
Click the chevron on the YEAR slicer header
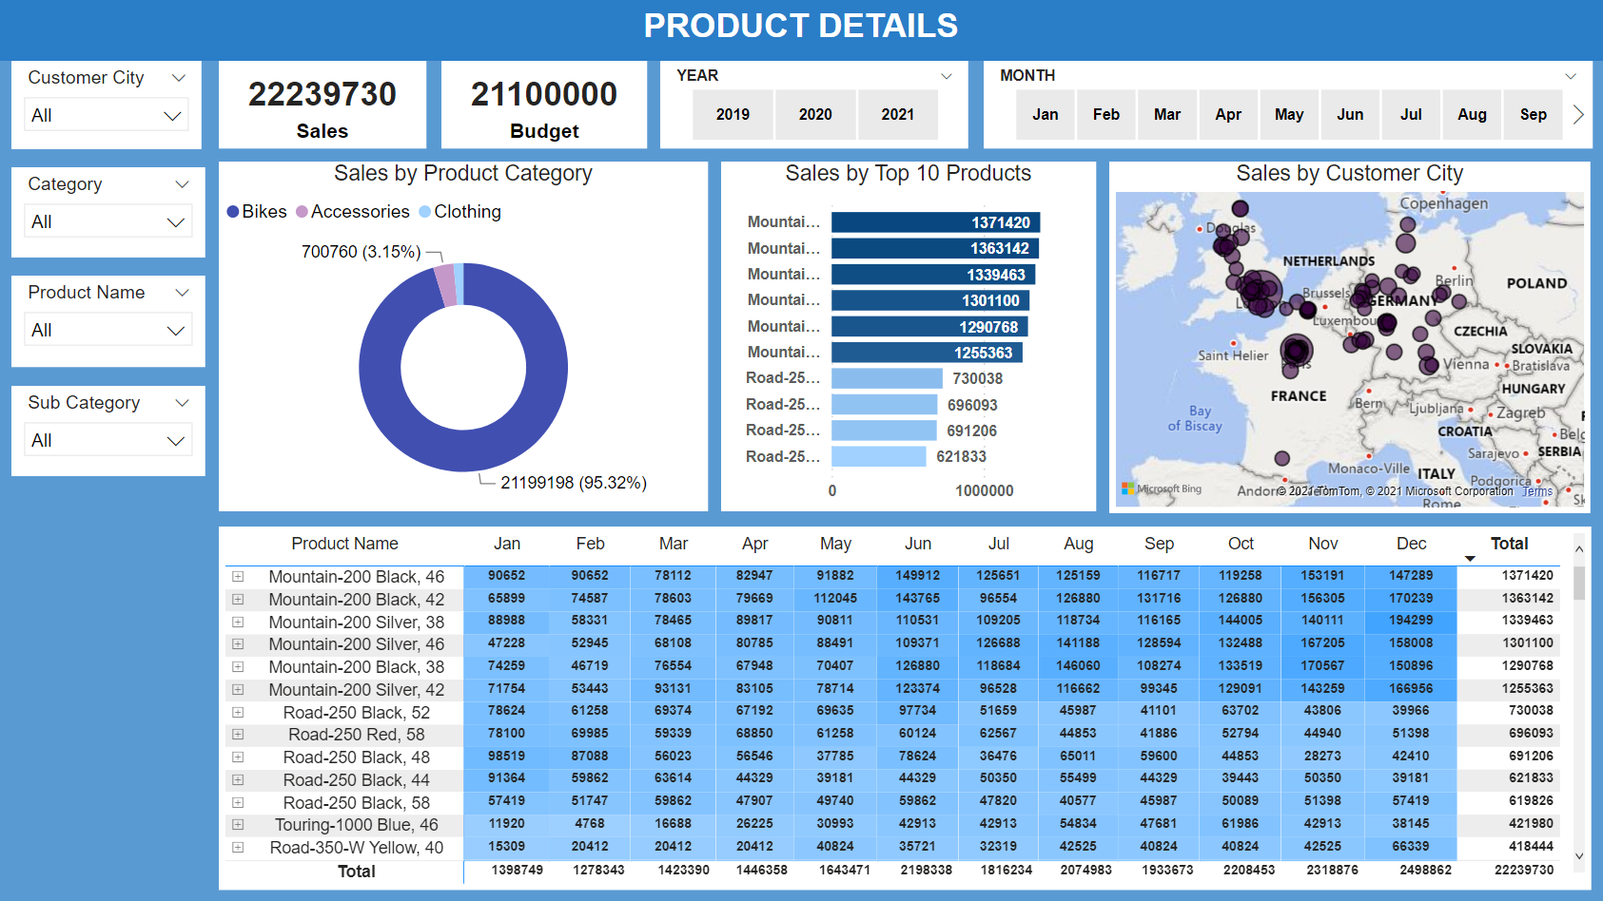tap(946, 76)
